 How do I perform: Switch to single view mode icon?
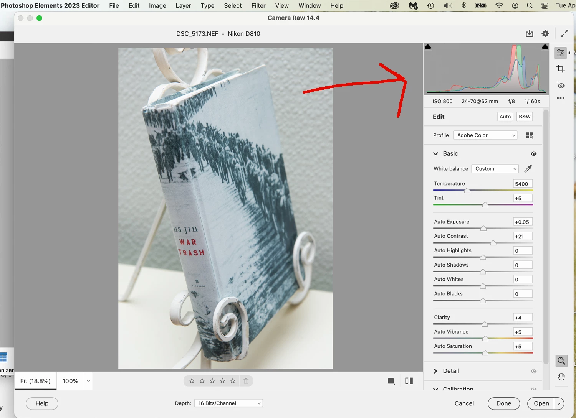click(x=391, y=381)
